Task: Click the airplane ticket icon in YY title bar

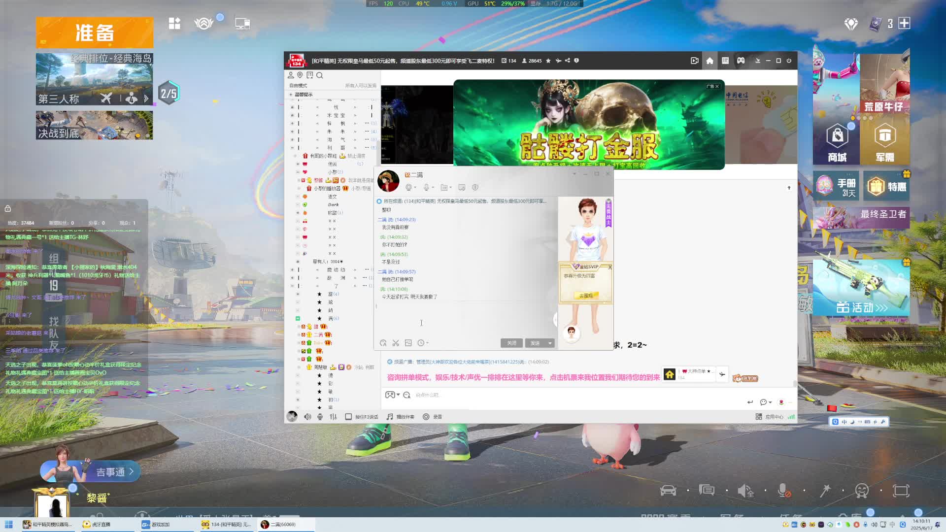Action: click(x=558, y=61)
